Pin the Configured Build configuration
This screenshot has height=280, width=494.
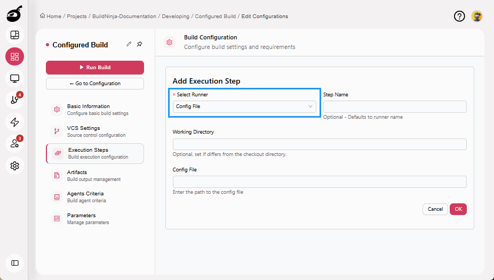click(x=139, y=44)
